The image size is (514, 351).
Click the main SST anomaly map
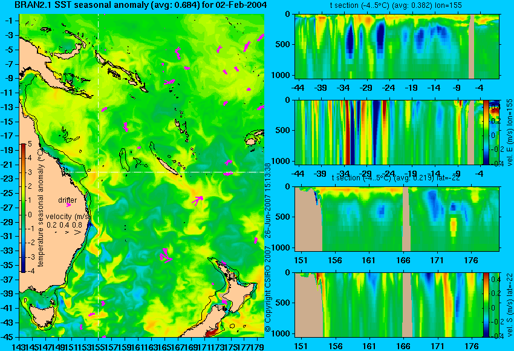click(x=142, y=175)
